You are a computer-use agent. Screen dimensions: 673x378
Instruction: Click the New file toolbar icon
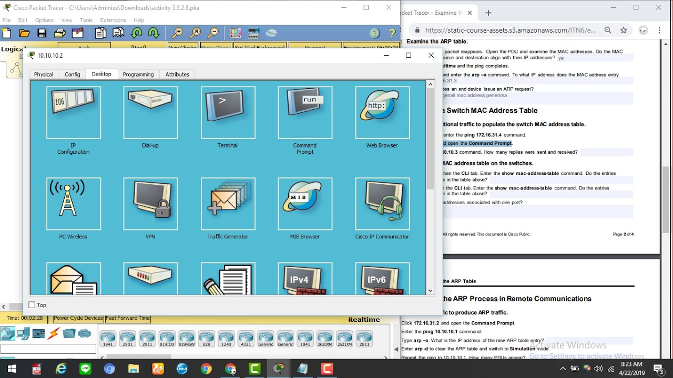pos(6,33)
